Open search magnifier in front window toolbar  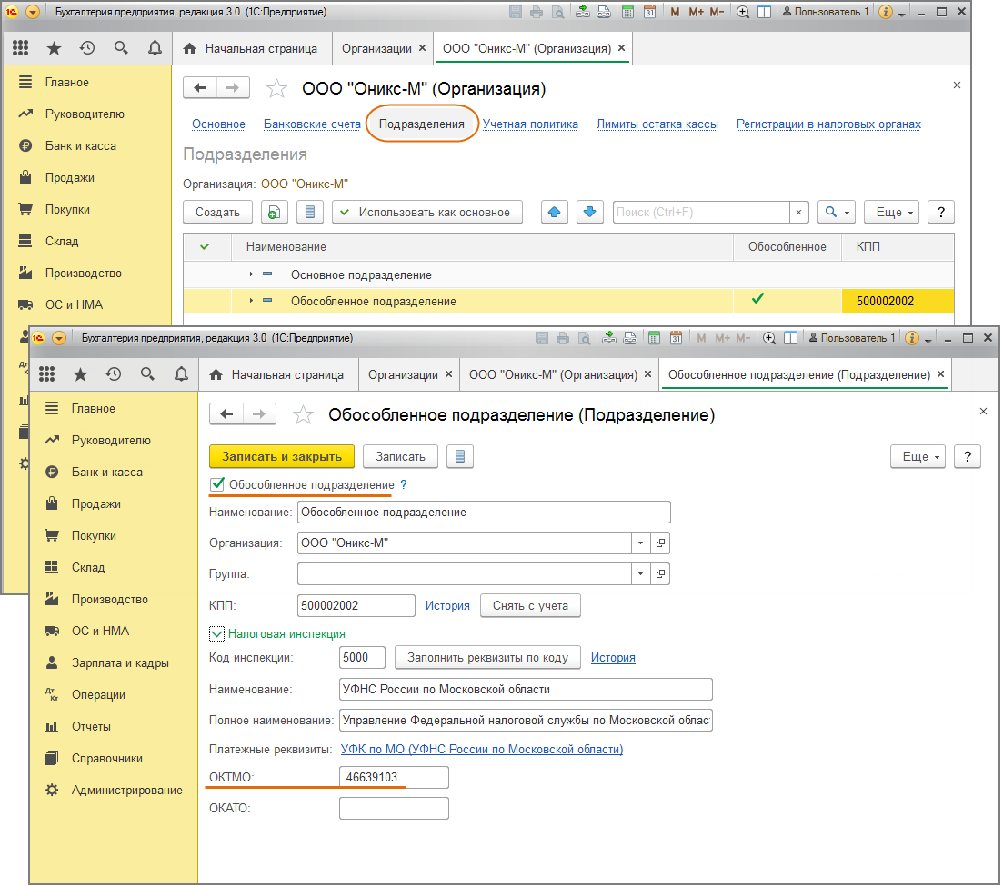pyautogui.click(x=147, y=374)
